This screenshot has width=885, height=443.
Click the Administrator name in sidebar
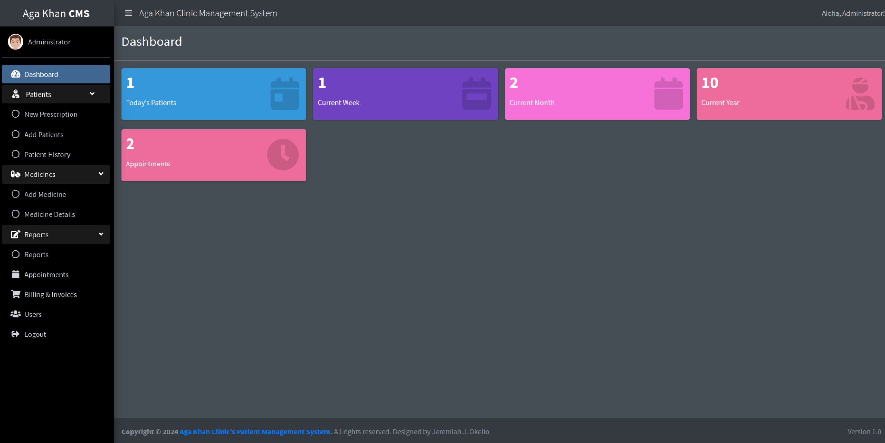[x=49, y=42]
